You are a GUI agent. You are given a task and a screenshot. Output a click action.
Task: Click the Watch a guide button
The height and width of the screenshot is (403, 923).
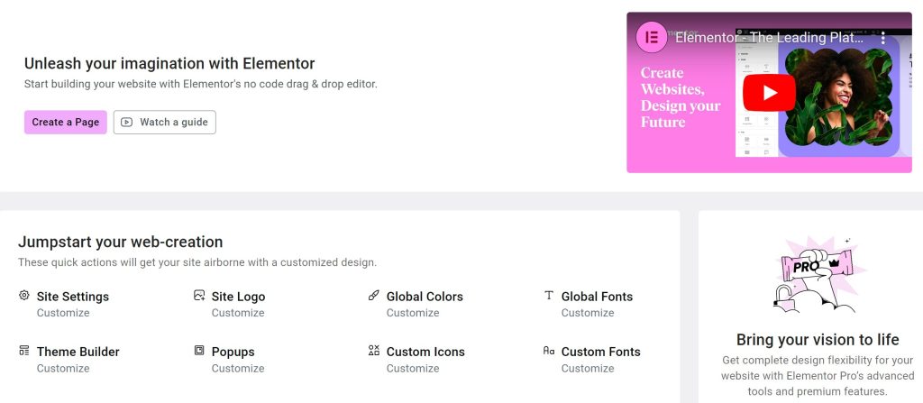pyautogui.click(x=165, y=122)
